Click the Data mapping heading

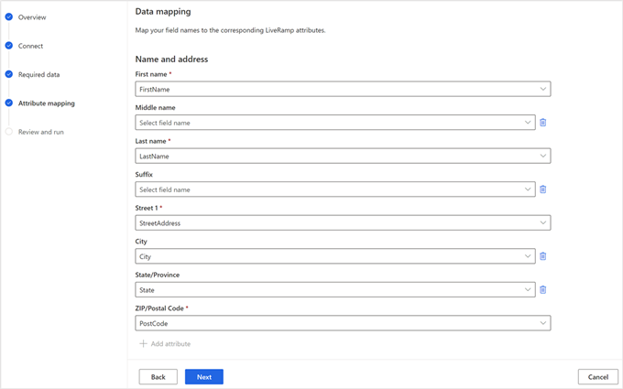(163, 12)
